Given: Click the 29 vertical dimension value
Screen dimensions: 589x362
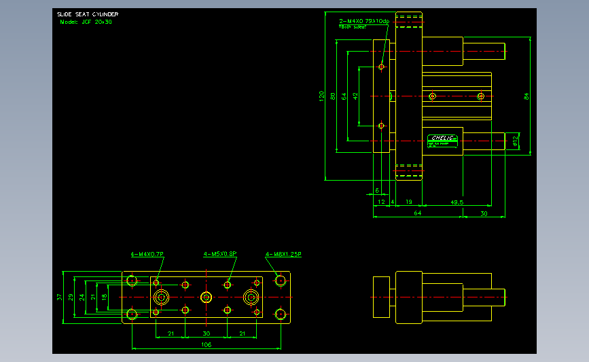Looking at the screenshot, I should 71,297.
